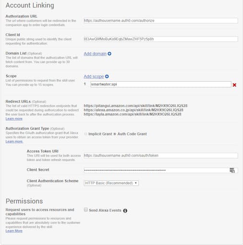Screen dimensions: 243x245
Task: Click into the Client Id text field
Action: coord(161,39)
